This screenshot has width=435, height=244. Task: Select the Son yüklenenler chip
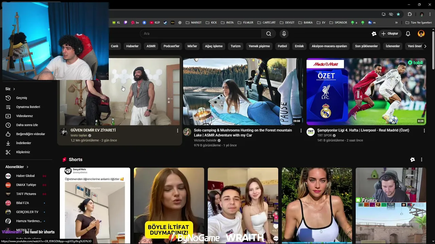click(x=366, y=46)
